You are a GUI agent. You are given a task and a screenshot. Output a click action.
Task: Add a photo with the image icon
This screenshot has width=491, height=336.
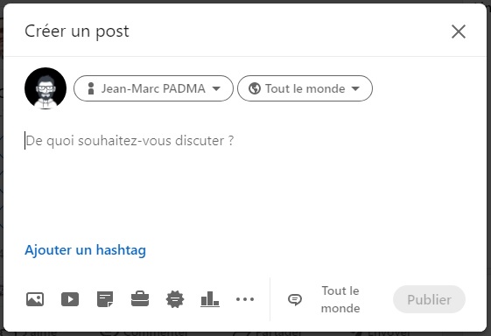point(35,299)
